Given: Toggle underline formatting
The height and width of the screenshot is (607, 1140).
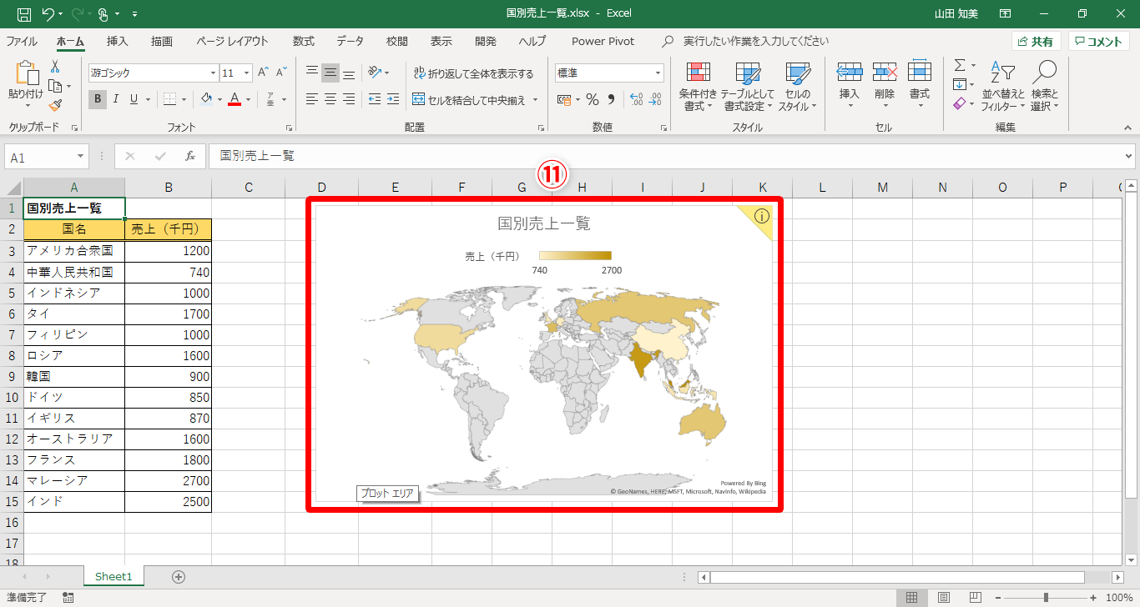Looking at the screenshot, I should point(133,99).
